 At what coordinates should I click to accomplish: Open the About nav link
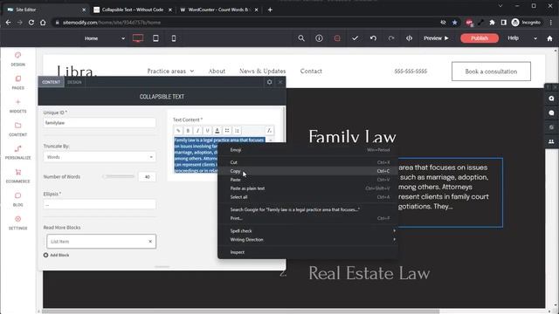217,72
